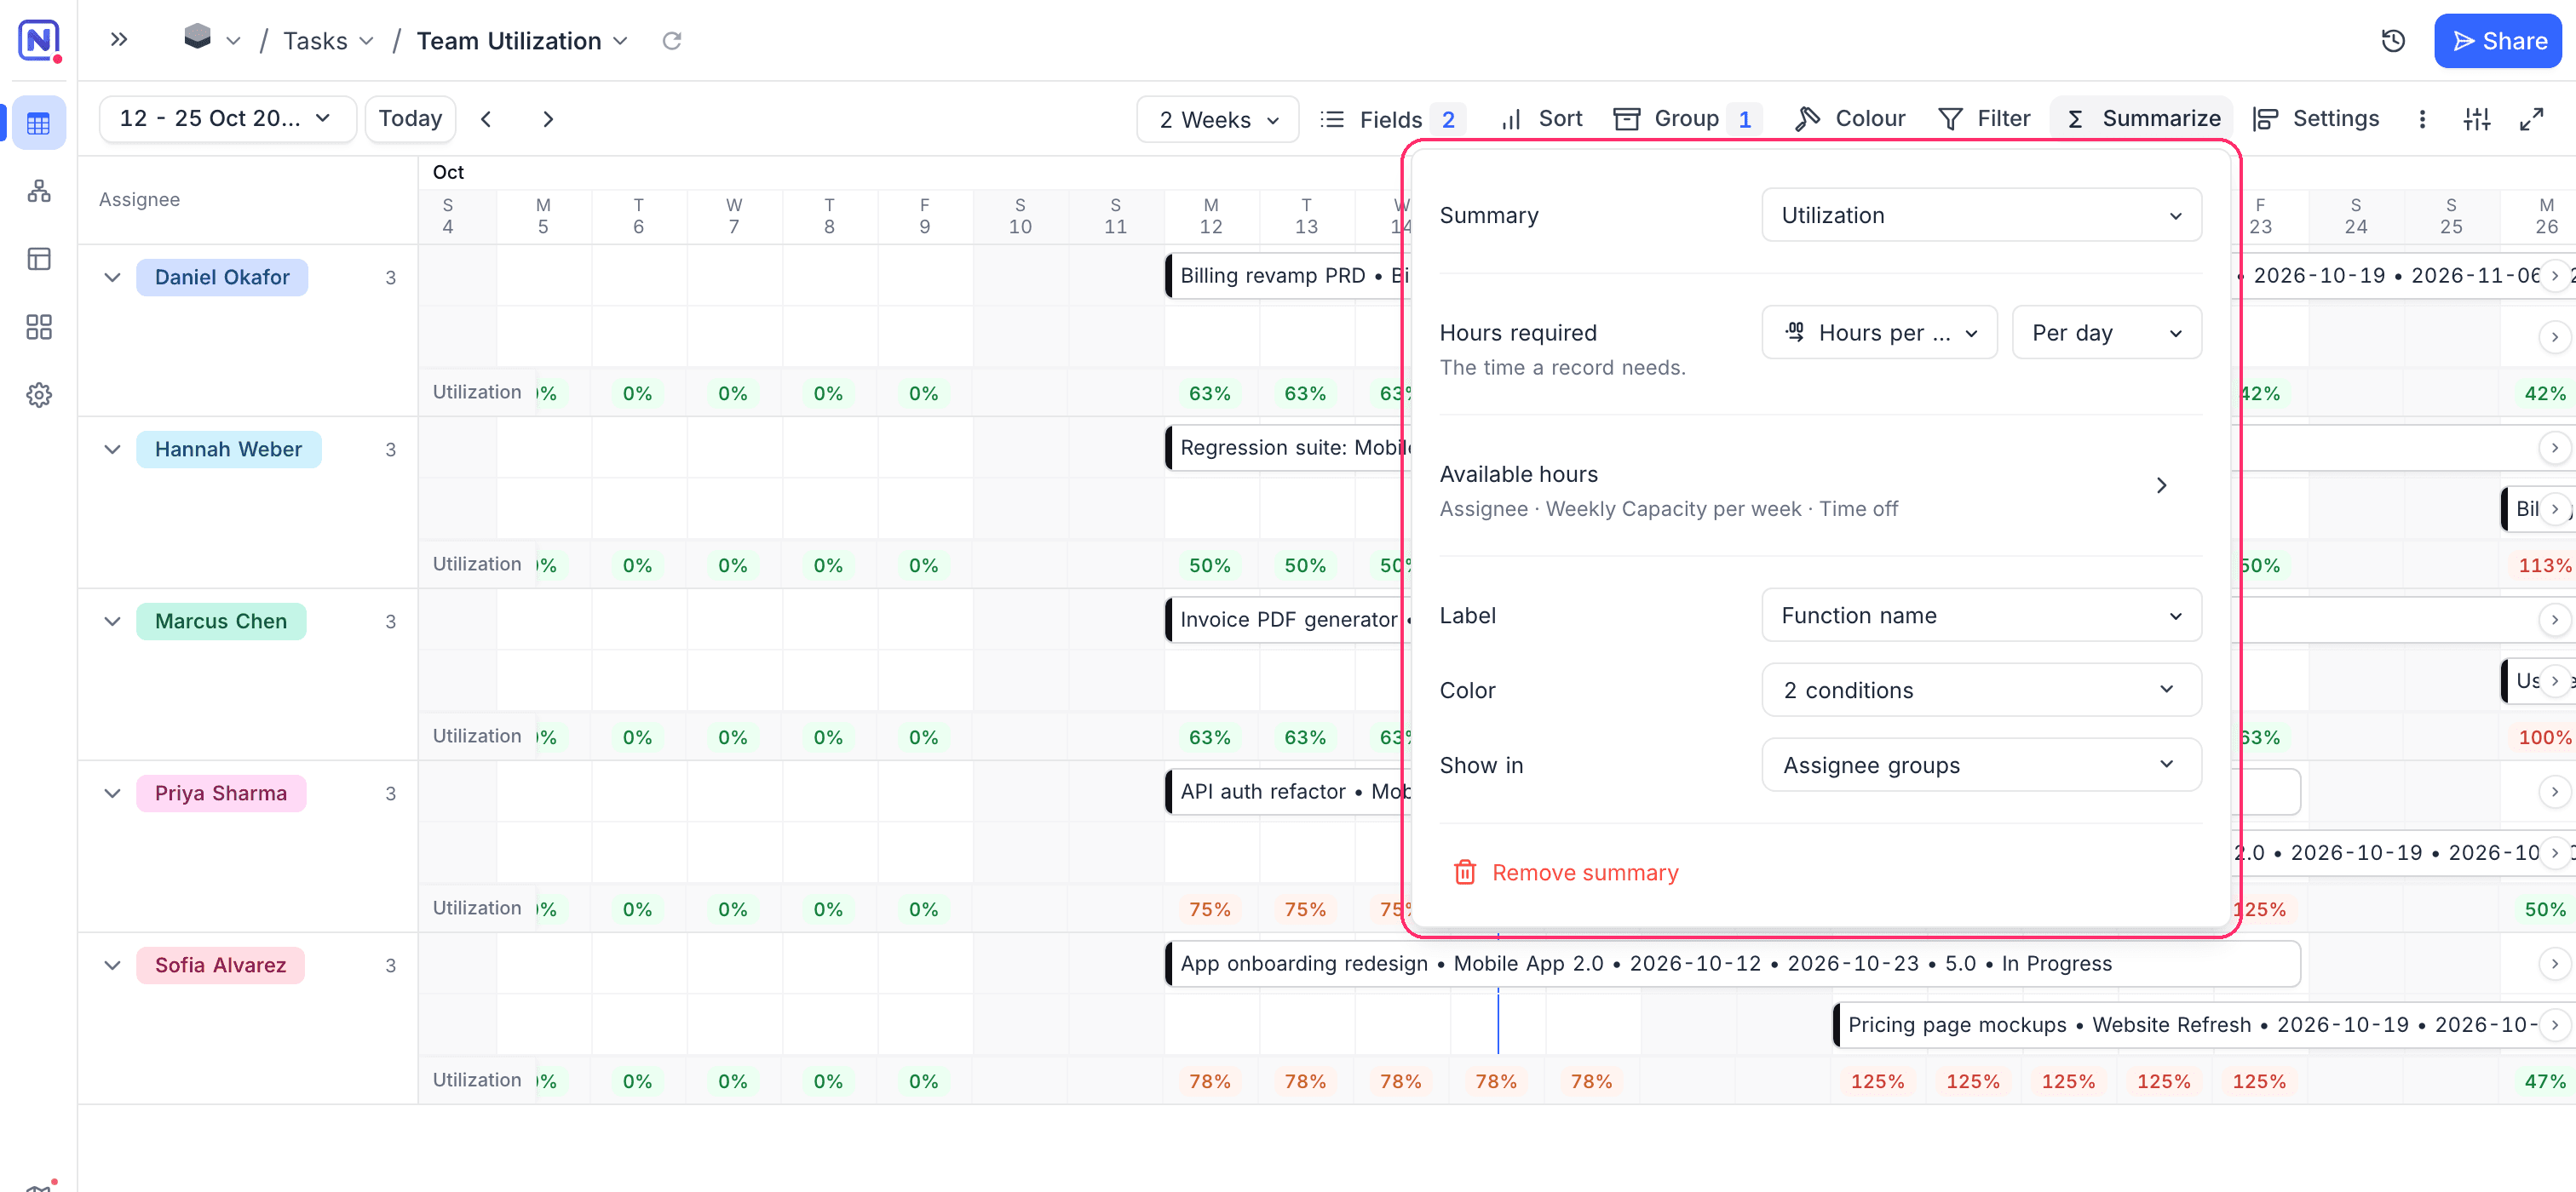Open the Tasks breadcrumb

[x=328, y=41]
